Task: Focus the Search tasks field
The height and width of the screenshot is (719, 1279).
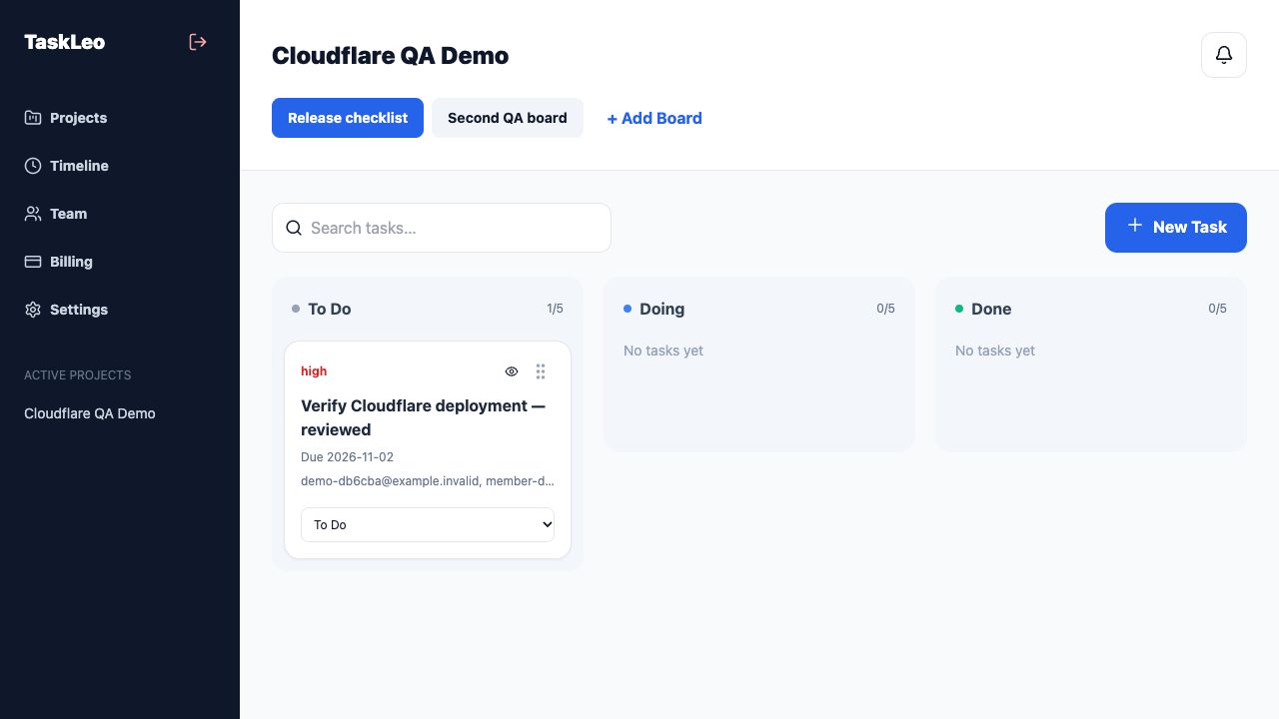Action: [x=442, y=228]
